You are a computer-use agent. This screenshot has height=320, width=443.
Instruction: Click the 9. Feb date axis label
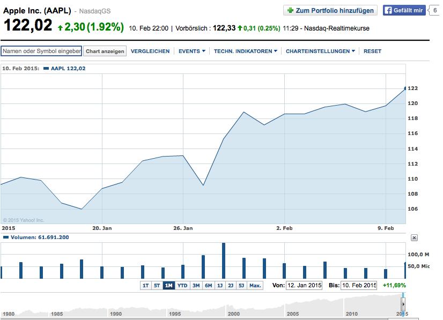[x=386, y=228]
